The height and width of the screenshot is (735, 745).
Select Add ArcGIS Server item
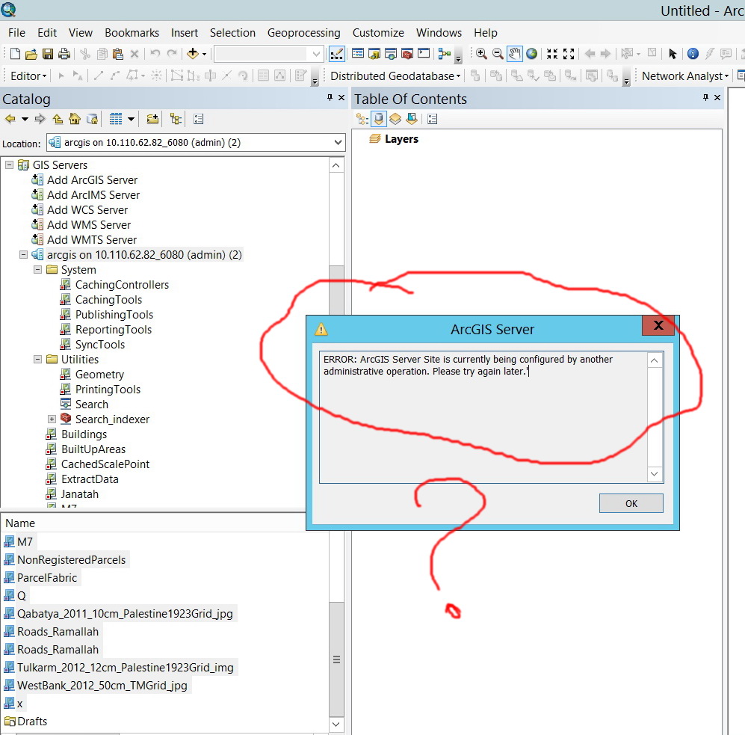pos(92,180)
